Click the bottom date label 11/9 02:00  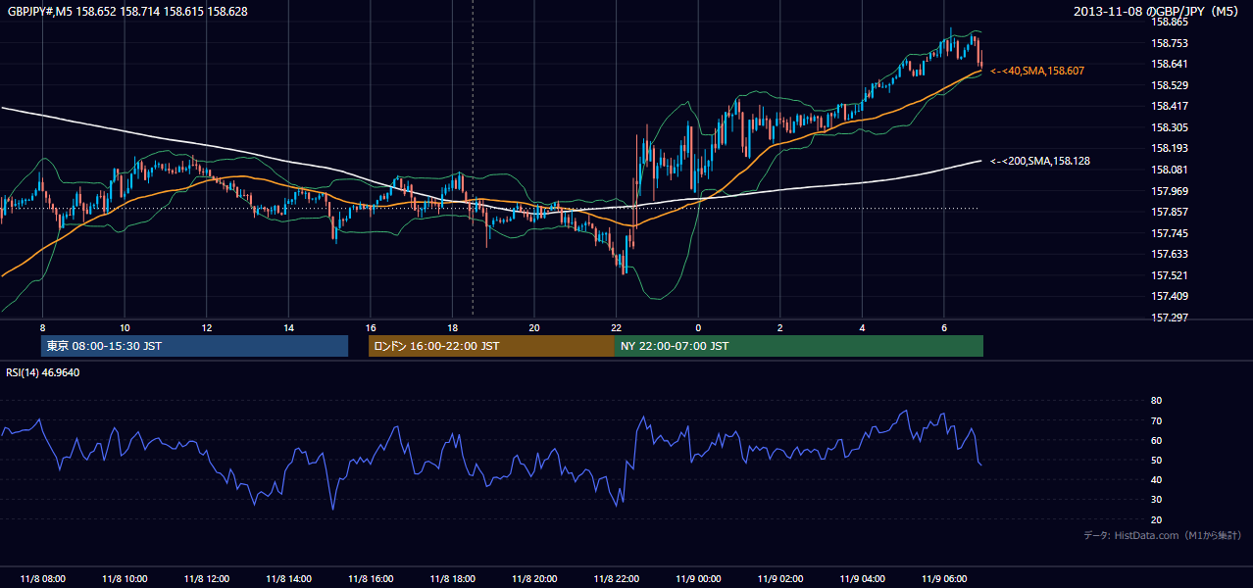[x=780, y=579]
